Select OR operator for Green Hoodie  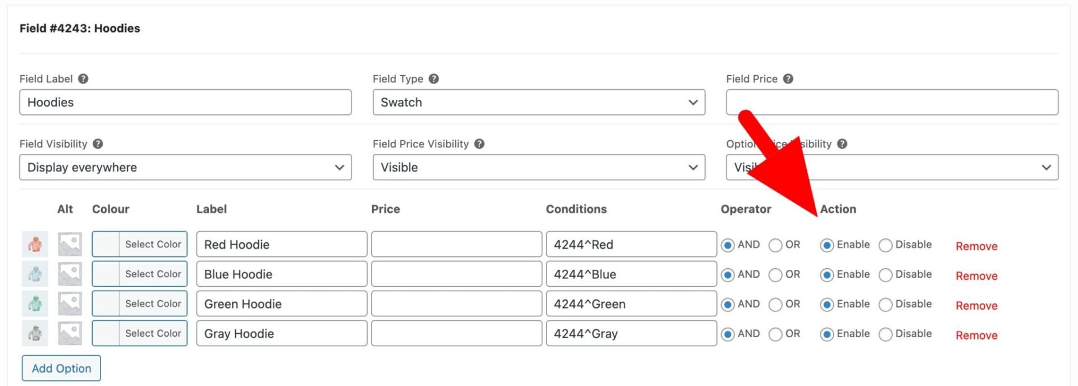point(775,305)
